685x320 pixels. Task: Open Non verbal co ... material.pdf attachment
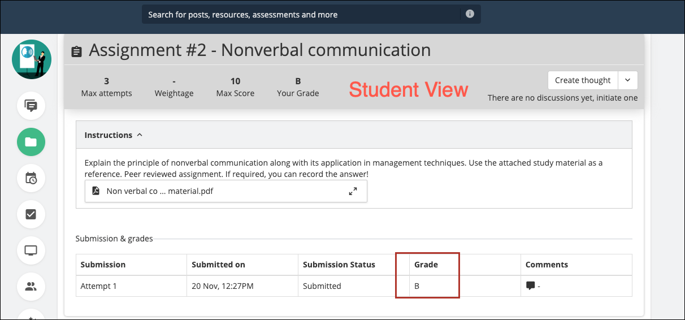(160, 191)
